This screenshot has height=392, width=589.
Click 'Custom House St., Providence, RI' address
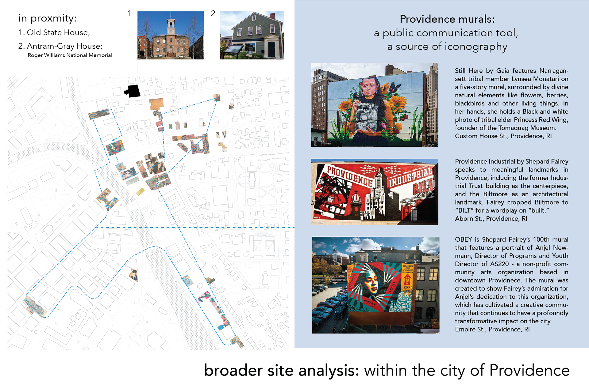[x=503, y=136]
